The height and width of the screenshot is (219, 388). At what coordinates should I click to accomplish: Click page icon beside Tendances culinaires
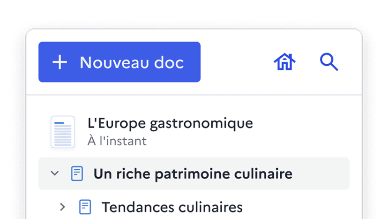(85, 207)
